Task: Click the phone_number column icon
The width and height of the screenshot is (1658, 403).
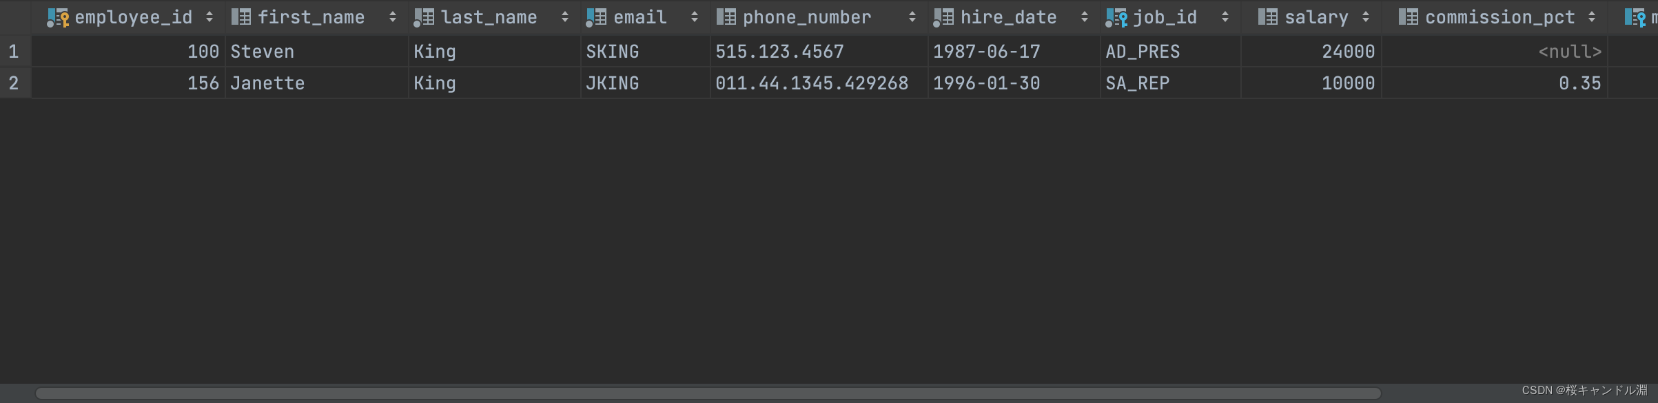Action: [x=726, y=17]
